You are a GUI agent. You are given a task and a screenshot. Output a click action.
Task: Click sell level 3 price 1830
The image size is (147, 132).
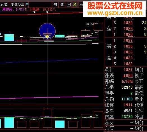click(x=128, y=23)
